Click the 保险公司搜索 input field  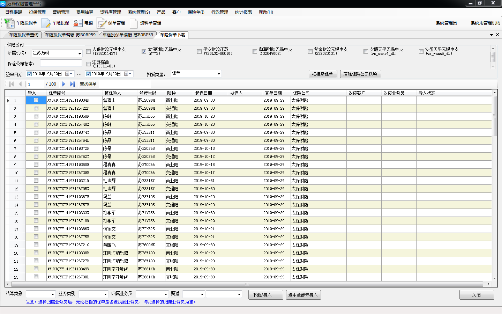61,64
